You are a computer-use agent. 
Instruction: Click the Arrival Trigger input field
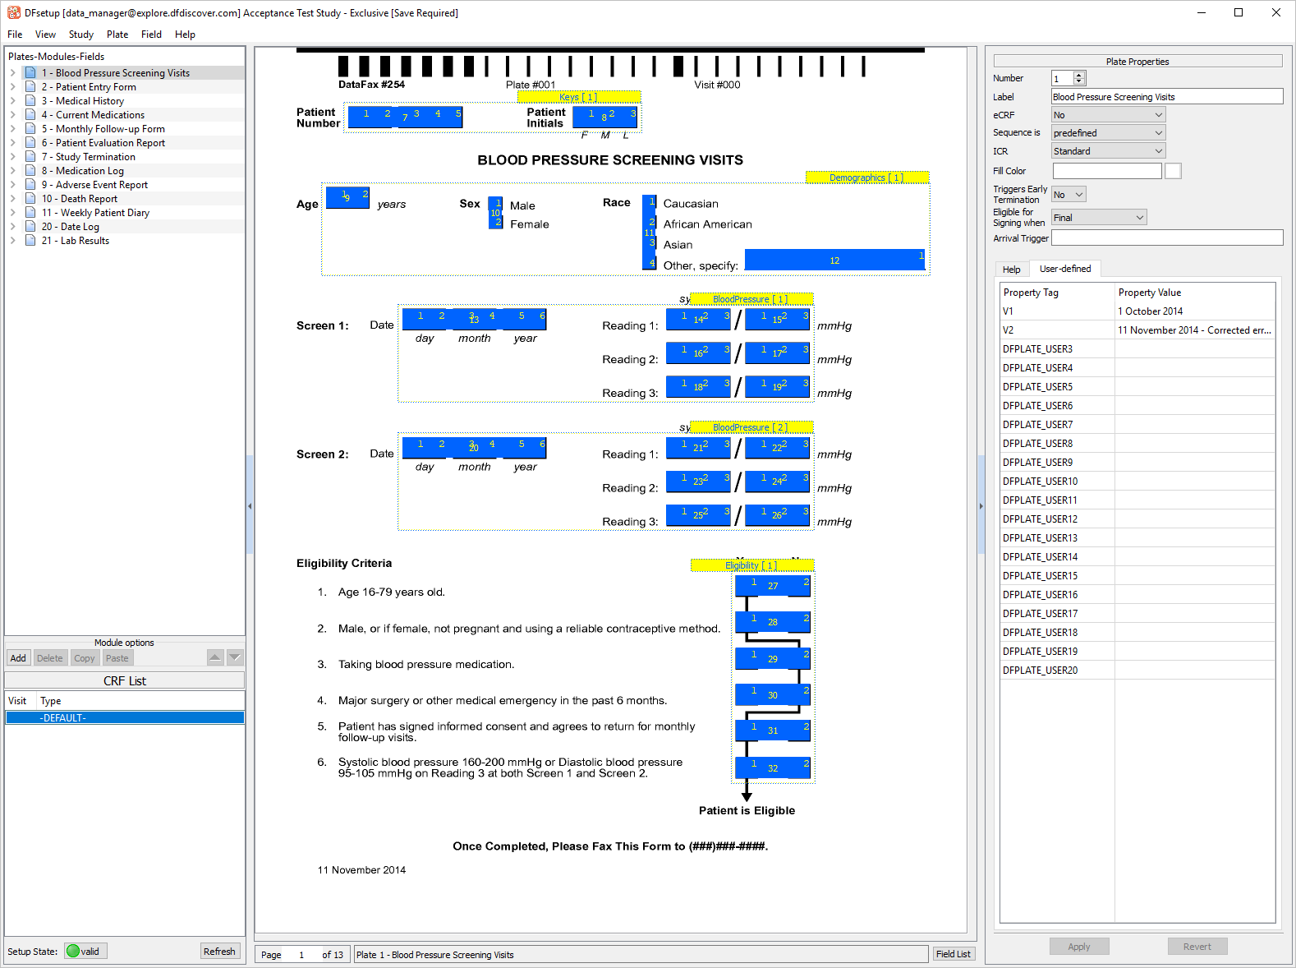tap(1166, 238)
